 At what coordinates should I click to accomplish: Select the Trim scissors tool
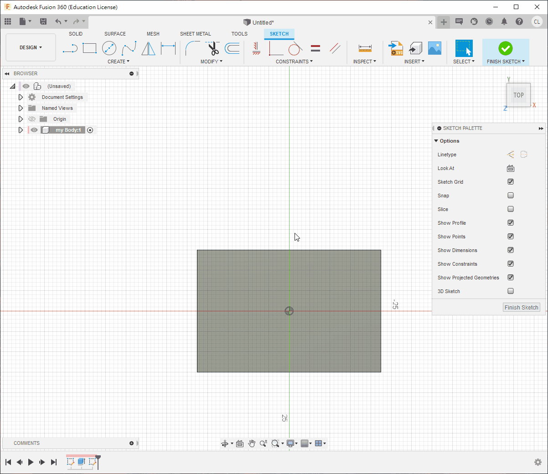pos(213,48)
